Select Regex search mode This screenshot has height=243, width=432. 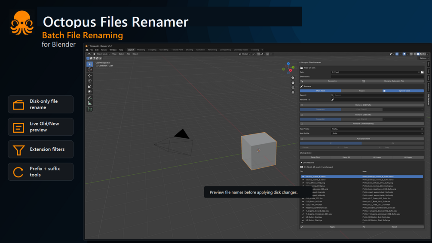pyautogui.click(x=362, y=91)
